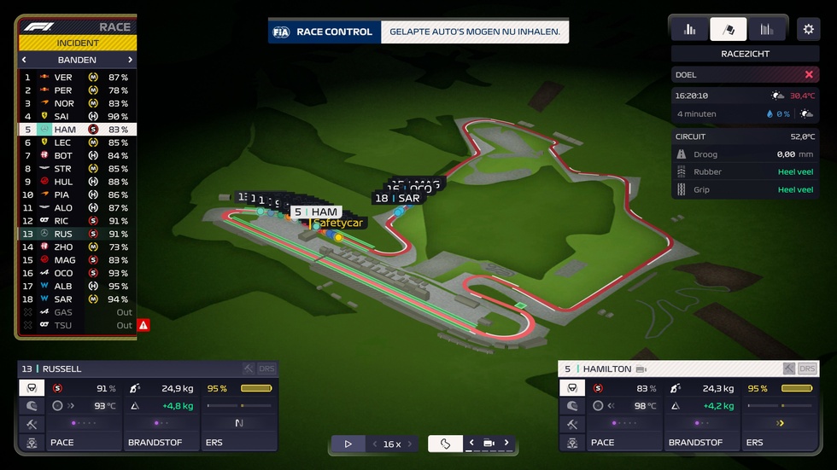Click the track layout icon button

coord(445,444)
